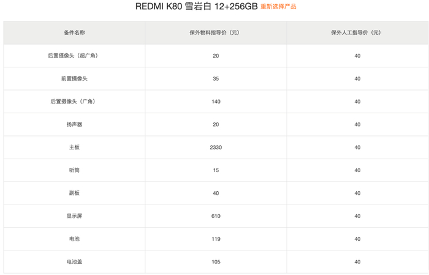Select the 后置摄像头（超广角） row name
Screen dimensions: 429x275
[x=74, y=56]
